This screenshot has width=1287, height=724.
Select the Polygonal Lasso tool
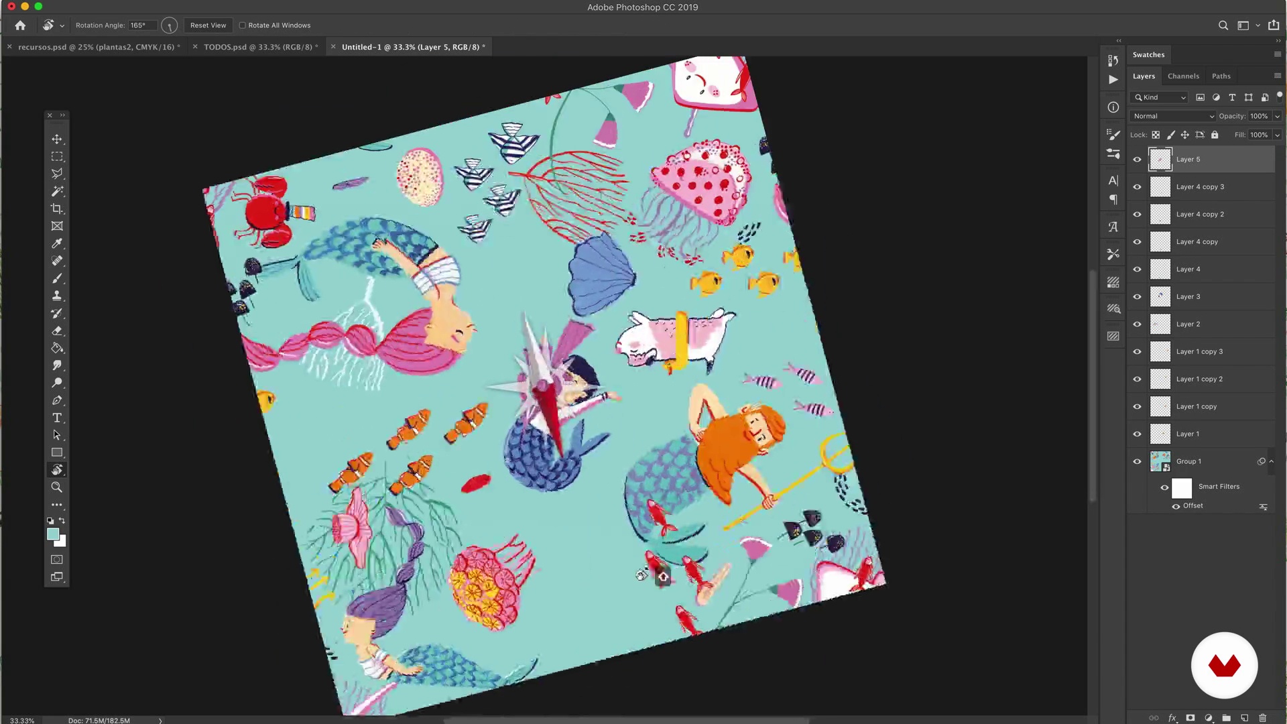pyautogui.click(x=57, y=174)
